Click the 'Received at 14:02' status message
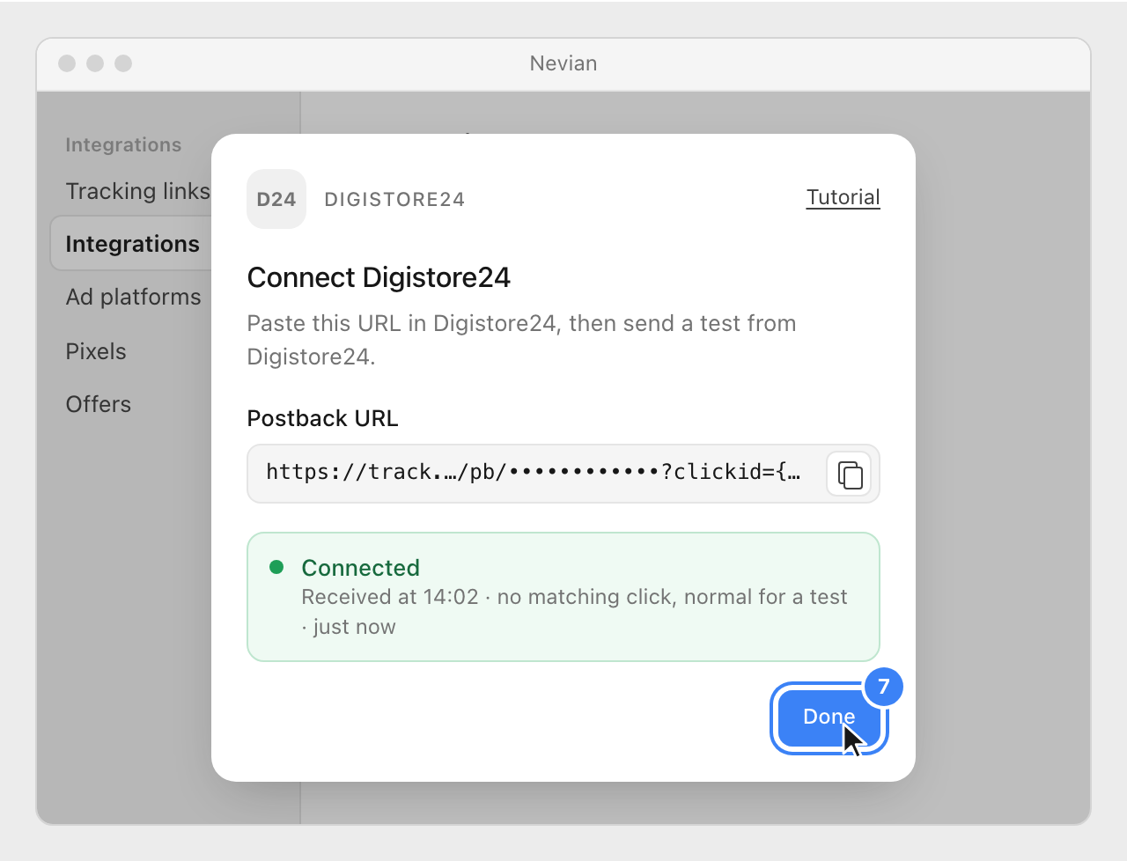This screenshot has height=861, width=1127. pyautogui.click(x=574, y=612)
